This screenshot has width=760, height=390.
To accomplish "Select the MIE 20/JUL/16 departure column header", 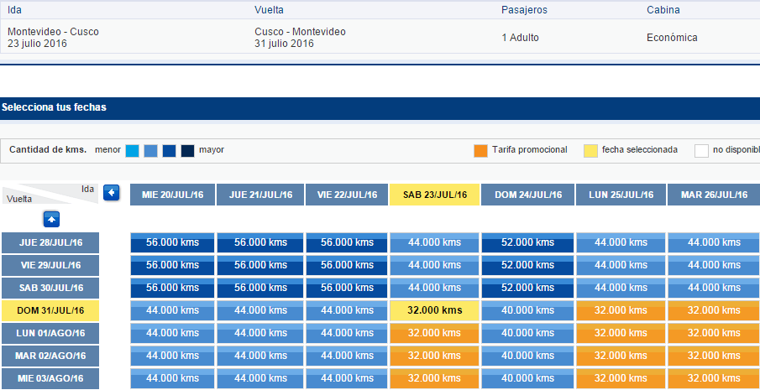I will click(x=172, y=195).
